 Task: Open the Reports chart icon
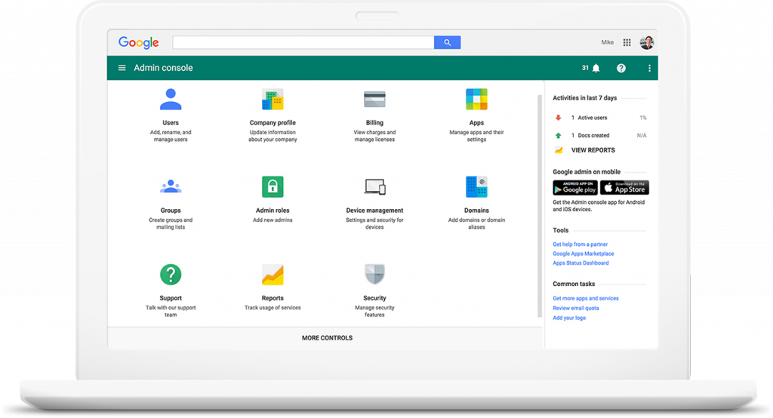point(273,275)
